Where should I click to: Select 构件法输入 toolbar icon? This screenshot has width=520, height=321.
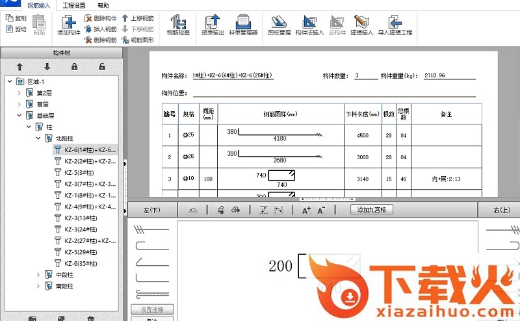coord(309,23)
